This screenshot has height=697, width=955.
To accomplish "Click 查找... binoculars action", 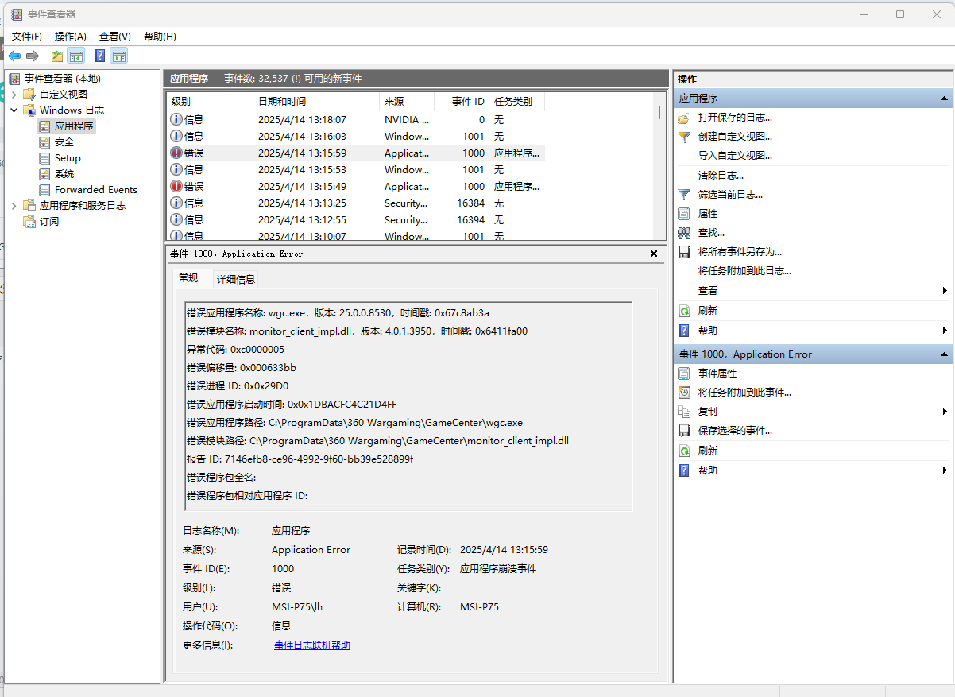I will 711,232.
